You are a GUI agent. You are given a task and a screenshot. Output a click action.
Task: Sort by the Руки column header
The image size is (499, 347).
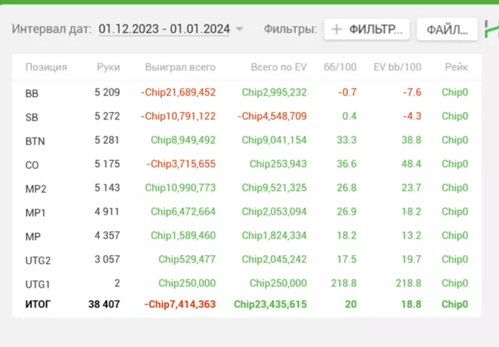108,67
